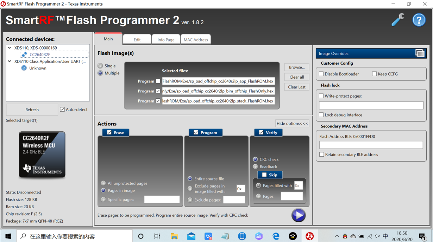The height and width of the screenshot is (242, 433).
Task: Open the cloud tray icon
Action: 353,236
